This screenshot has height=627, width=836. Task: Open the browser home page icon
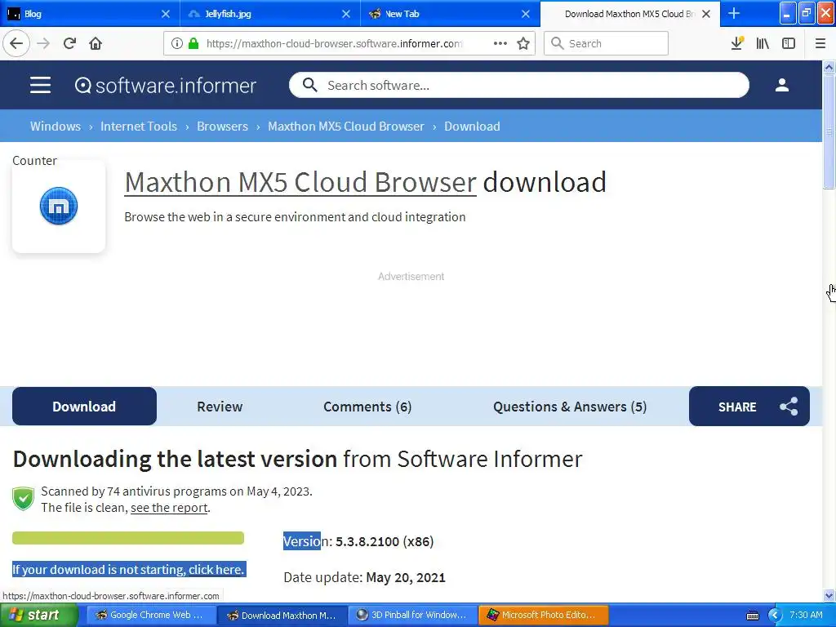coord(96,44)
